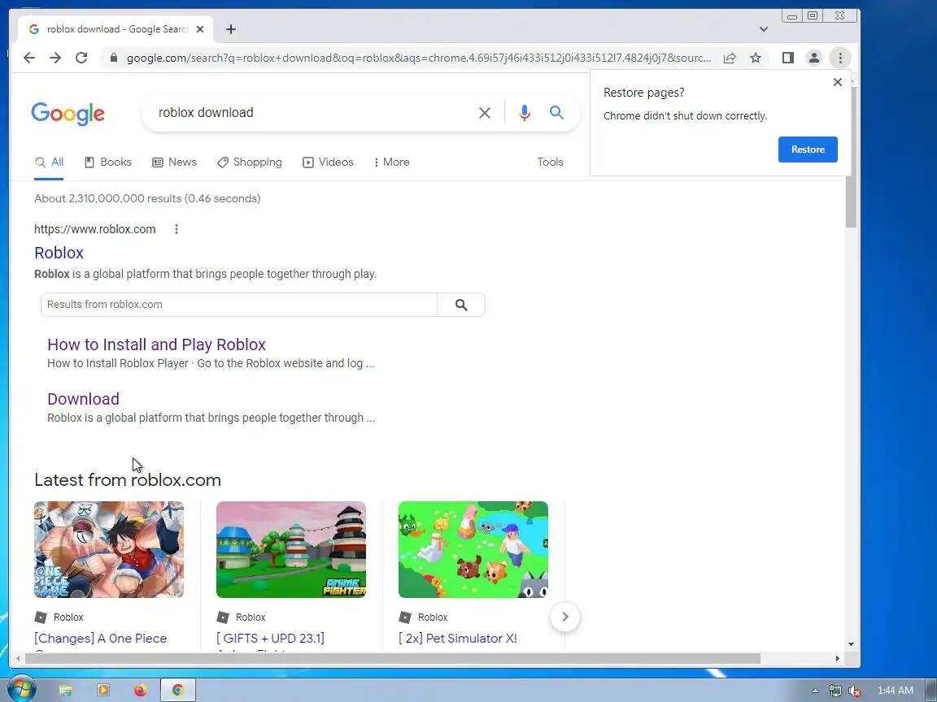Screen dimensions: 937x702
Task: Click the vertical scrollbar thumb
Action: tap(851, 156)
